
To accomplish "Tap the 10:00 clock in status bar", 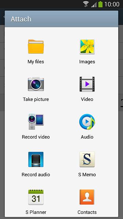I will point(112,4).
